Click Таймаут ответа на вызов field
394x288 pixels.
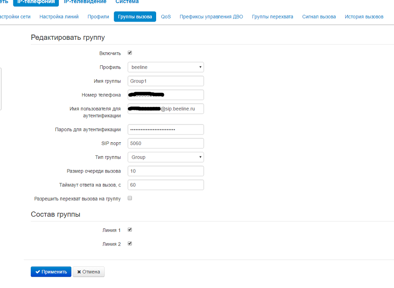[x=166, y=185]
